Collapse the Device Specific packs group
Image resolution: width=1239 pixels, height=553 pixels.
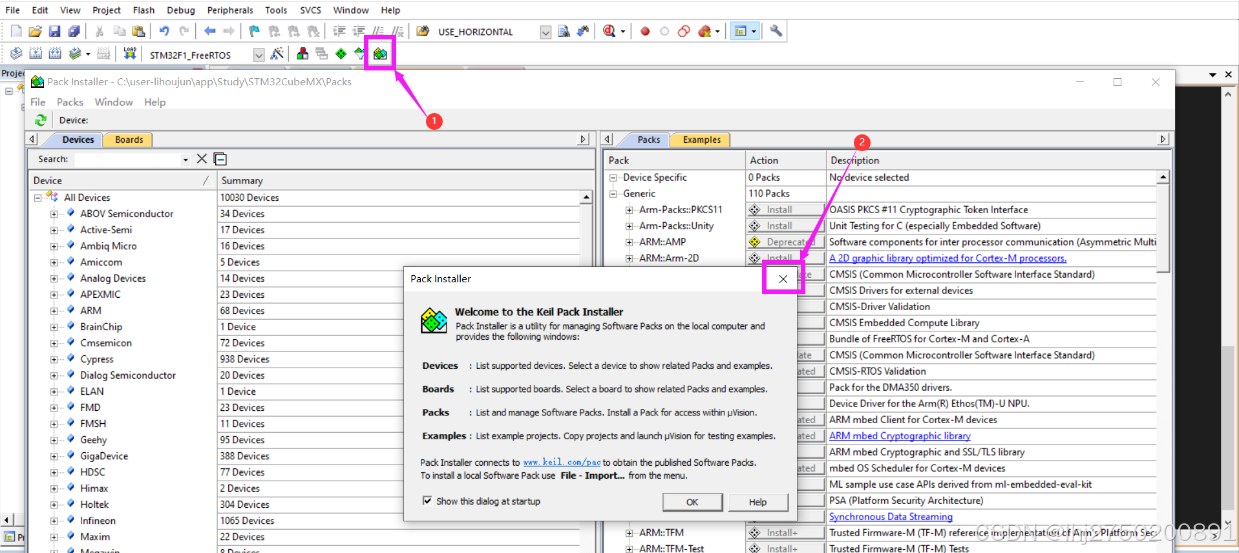[x=613, y=178]
